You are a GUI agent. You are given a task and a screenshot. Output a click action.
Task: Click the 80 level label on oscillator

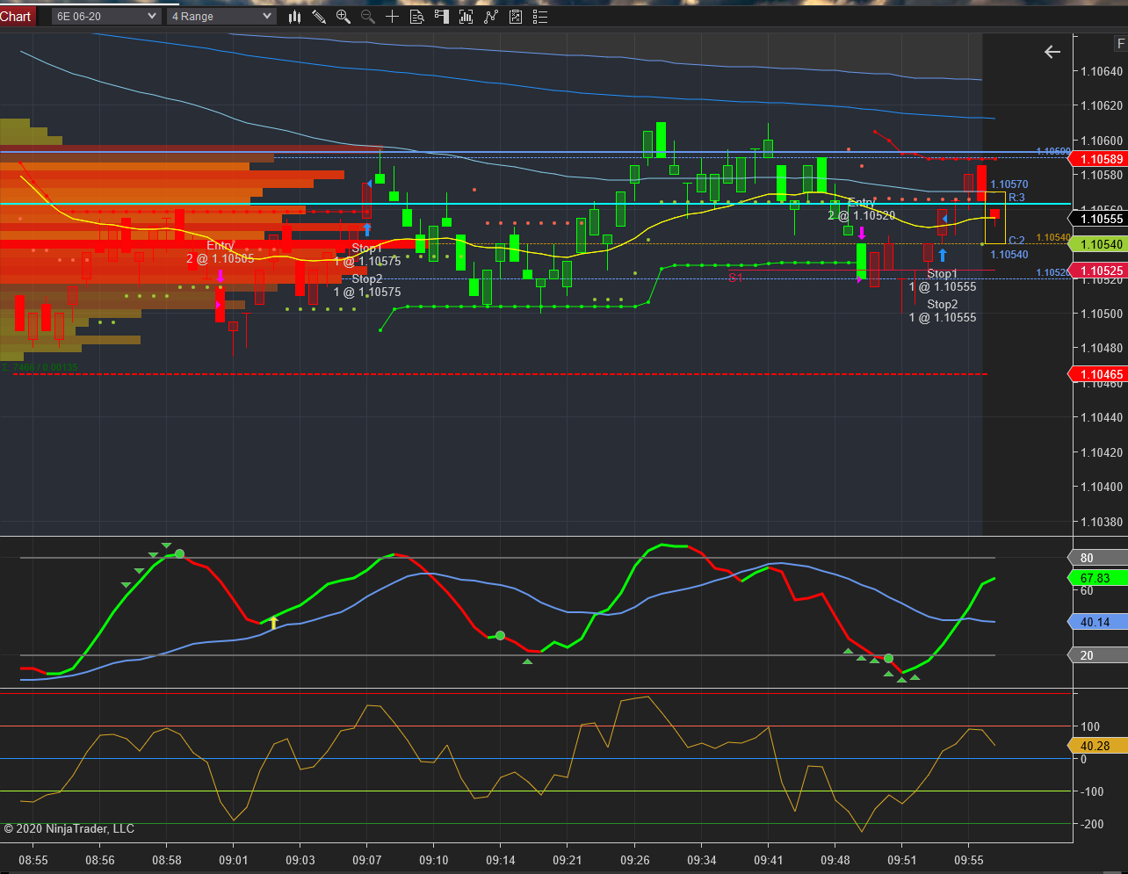[x=1098, y=558]
